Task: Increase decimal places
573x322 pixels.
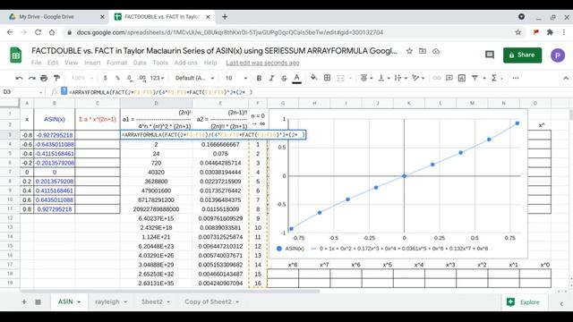Action: [x=142, y=78]
